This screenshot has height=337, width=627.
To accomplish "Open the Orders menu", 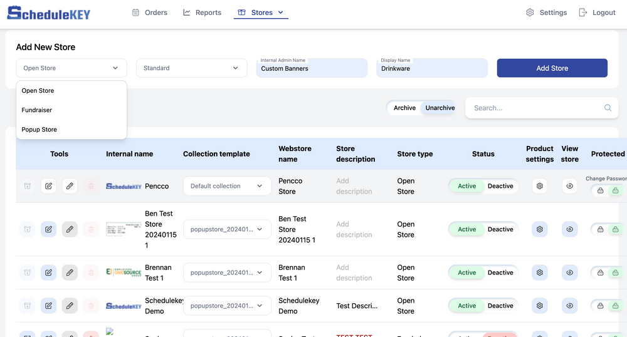I will (150, 13).
